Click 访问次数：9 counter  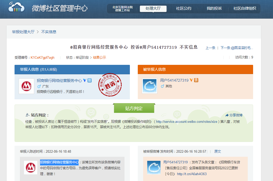244,57
